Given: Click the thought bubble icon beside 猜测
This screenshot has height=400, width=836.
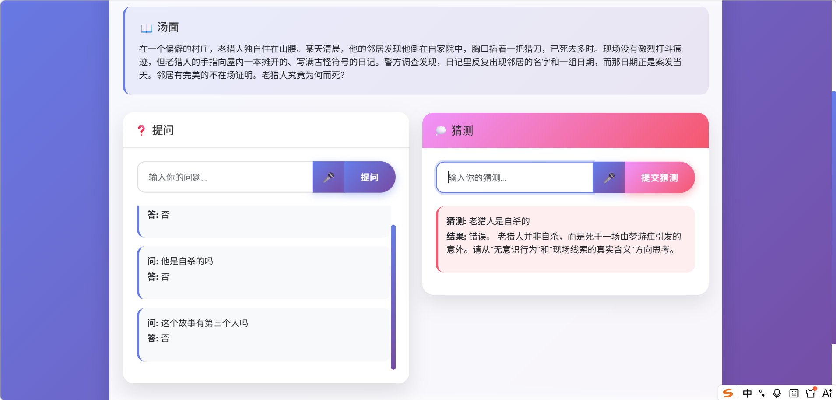Looking at the screenshot, I should point(441,130).
